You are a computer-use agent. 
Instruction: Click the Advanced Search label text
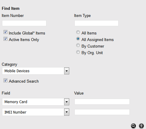tap(24, 81)
